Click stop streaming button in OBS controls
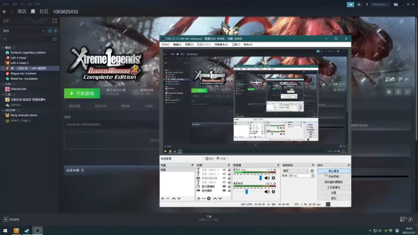 tap(333, 171)
